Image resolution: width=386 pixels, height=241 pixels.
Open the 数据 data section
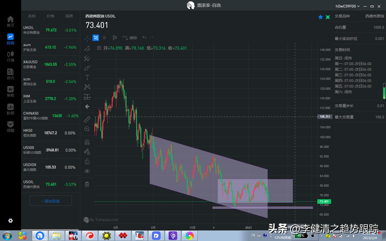(10, 109)
